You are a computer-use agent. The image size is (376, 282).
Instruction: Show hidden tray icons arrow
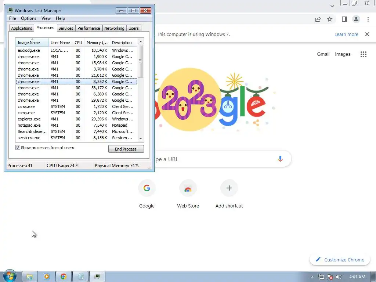(312, 277)
